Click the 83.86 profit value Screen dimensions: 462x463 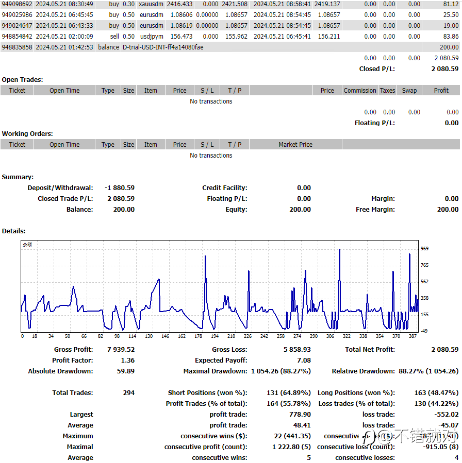pos(451,37)
